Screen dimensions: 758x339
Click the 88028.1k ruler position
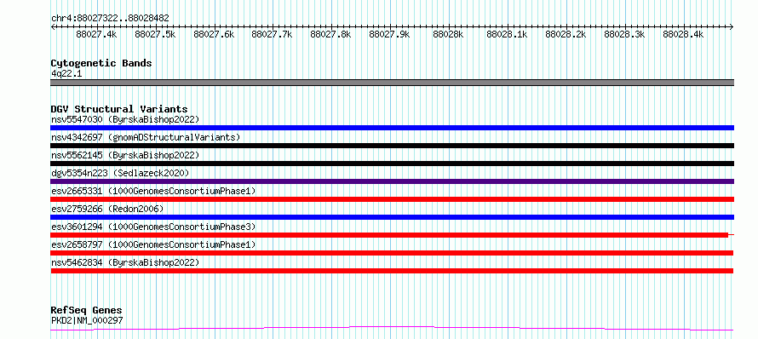pyautogui.click(x=507, y=34)
